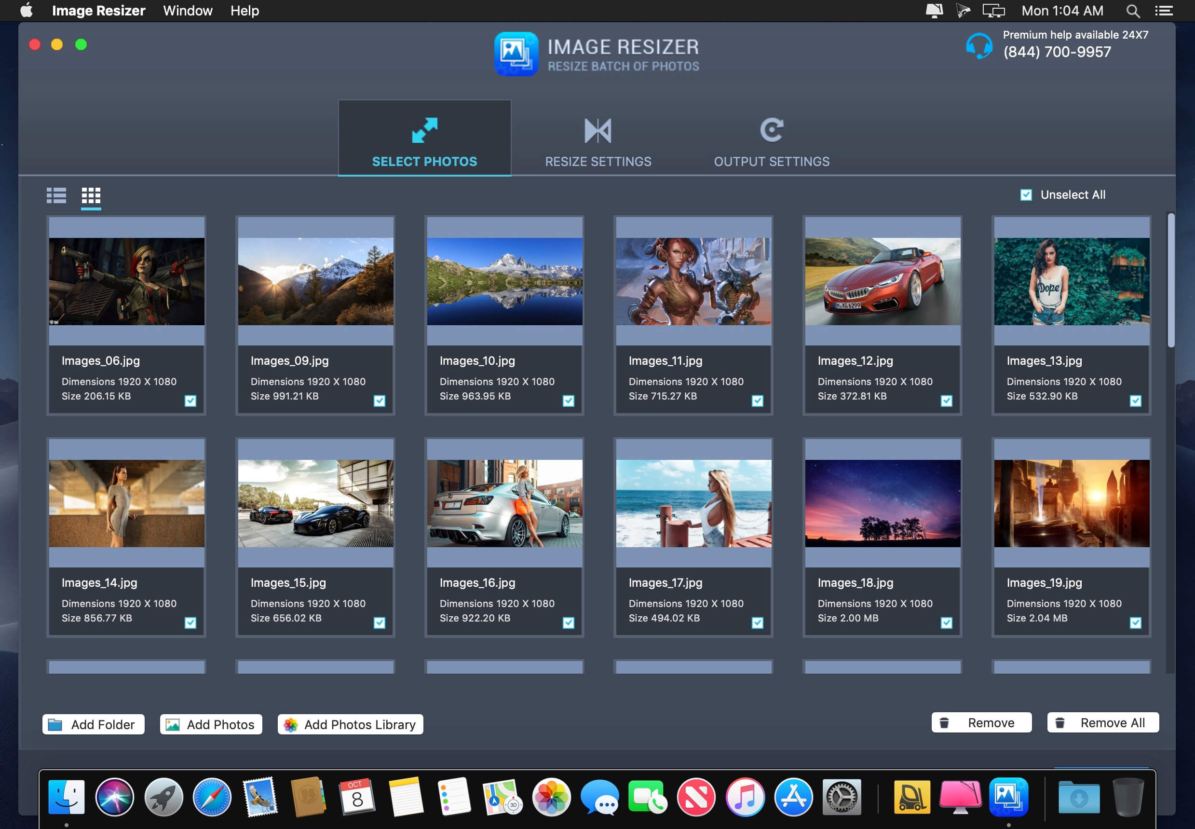Uncheck Images_19.jpg checkbox
Viewport: 1195px width, 829px height.
click(x=1135, y=622)
